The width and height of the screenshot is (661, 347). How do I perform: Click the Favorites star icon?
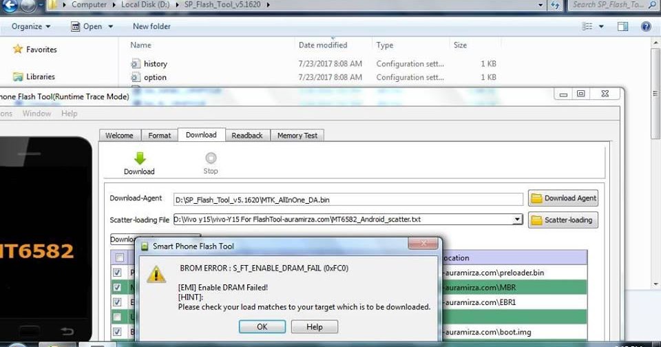tap(18, 49)
